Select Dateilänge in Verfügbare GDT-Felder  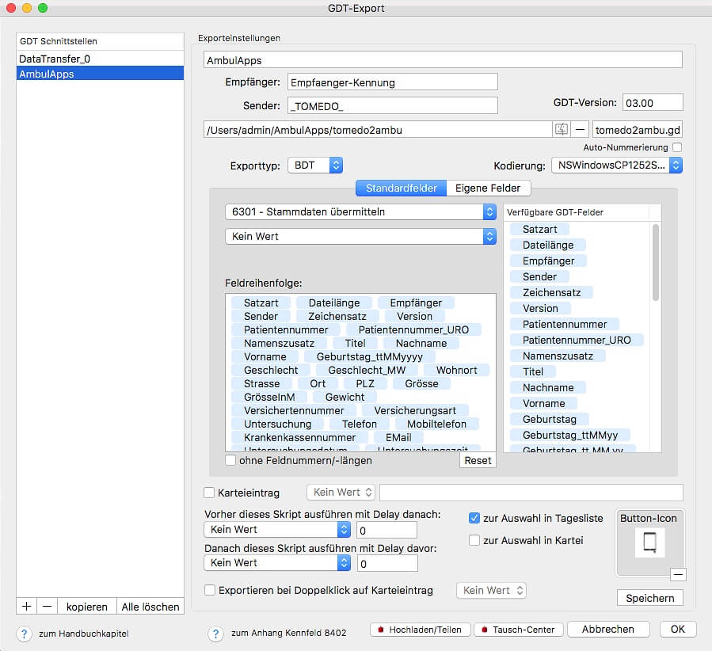[548, 246]
